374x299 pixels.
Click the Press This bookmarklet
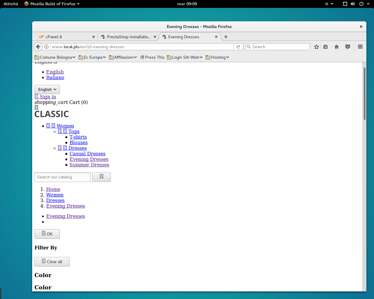pyautogui.click(x=152, y=57)
